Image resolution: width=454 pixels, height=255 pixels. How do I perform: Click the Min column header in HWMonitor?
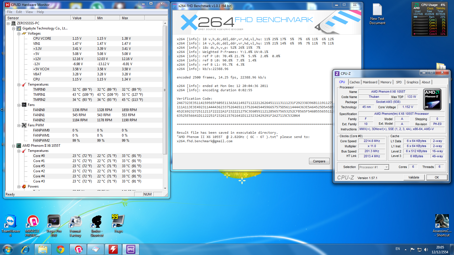[x=108, y=18]
